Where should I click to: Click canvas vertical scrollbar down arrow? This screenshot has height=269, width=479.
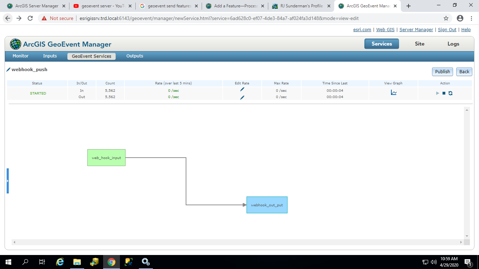tap(467, 236)
